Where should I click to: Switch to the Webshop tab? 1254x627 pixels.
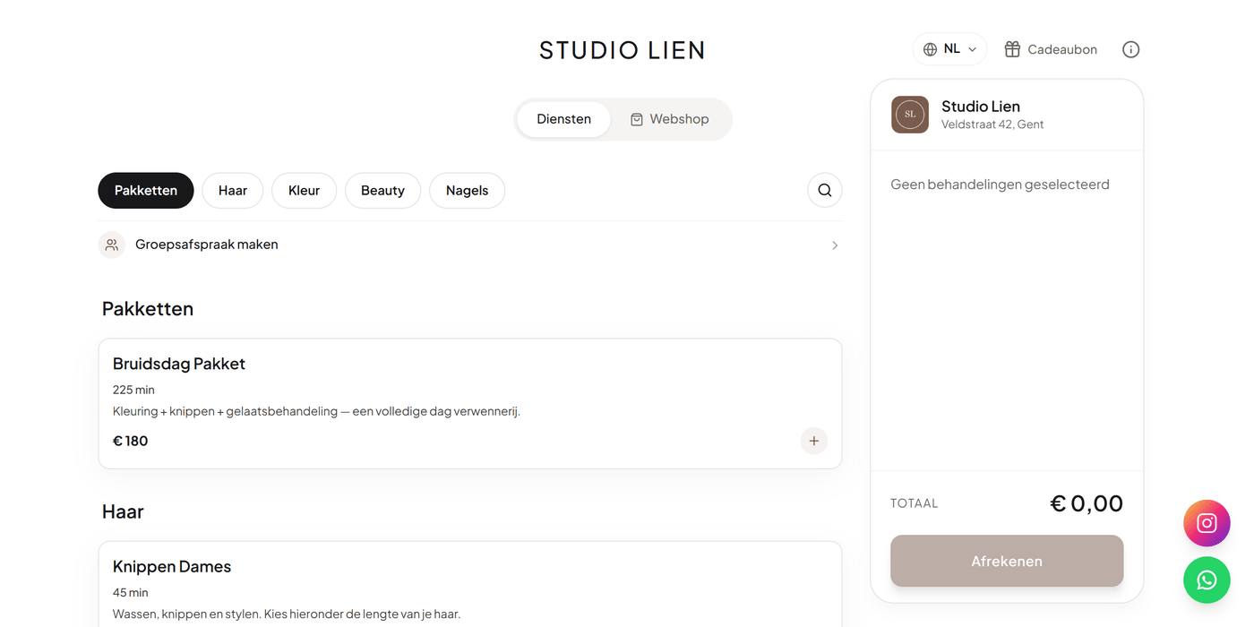(x=670, y=119)
